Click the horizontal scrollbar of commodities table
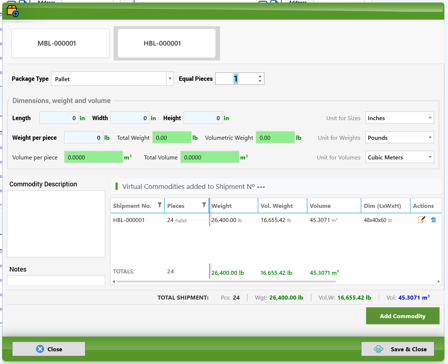The width and height of the screenshot is (448, 364). point(276,281)
